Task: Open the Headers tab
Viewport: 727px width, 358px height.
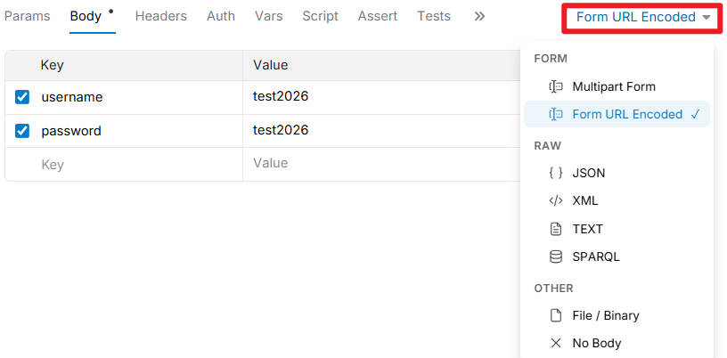Action: click(161, 16)
